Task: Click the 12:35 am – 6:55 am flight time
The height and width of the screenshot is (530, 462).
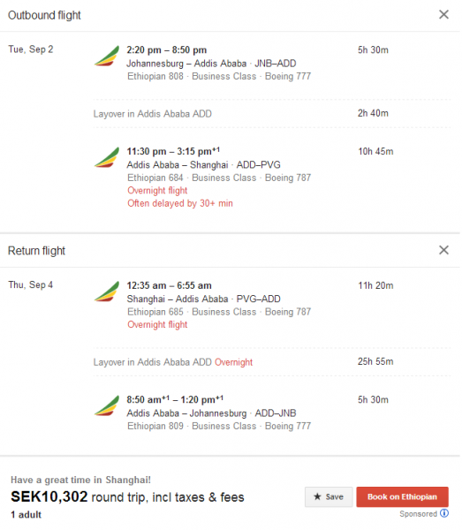Action: [169, 285]
